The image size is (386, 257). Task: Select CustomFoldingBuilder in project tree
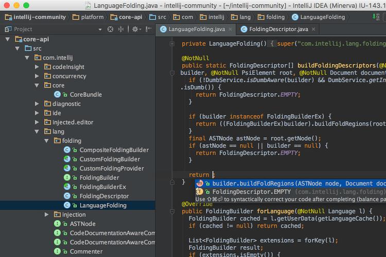(110, 159)
